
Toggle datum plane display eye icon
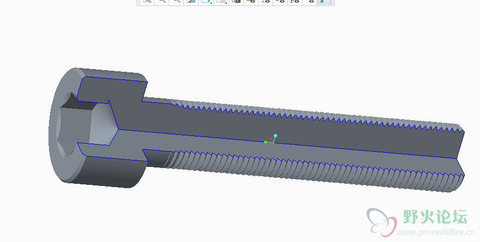pos(251,1)
